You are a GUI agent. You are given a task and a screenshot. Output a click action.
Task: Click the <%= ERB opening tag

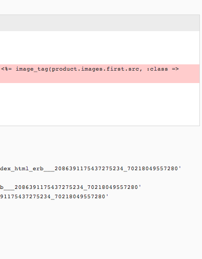coord(7,69)
